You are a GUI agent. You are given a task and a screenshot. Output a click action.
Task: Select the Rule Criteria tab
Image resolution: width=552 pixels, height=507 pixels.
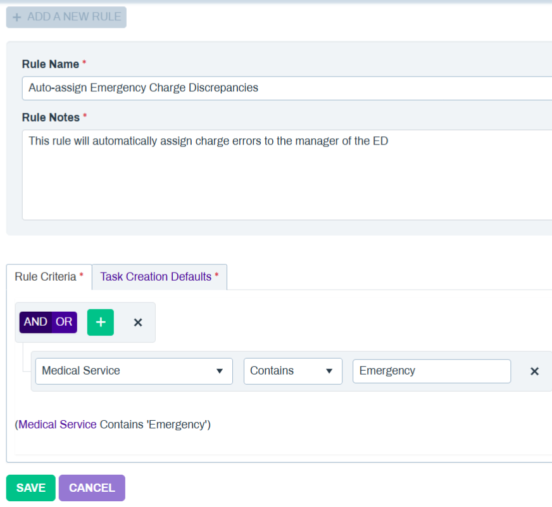[x=49, y=277]
